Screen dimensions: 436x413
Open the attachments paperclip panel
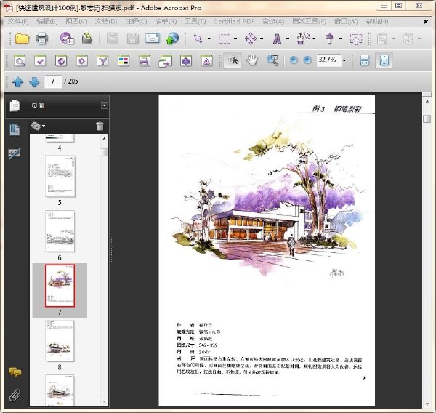tap(15, 396)
